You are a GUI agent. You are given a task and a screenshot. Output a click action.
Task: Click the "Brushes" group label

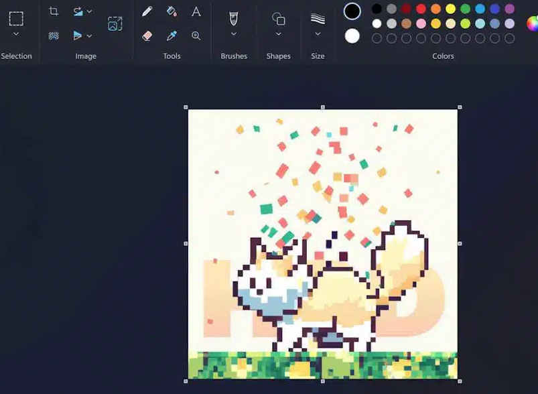click(234, 56)
